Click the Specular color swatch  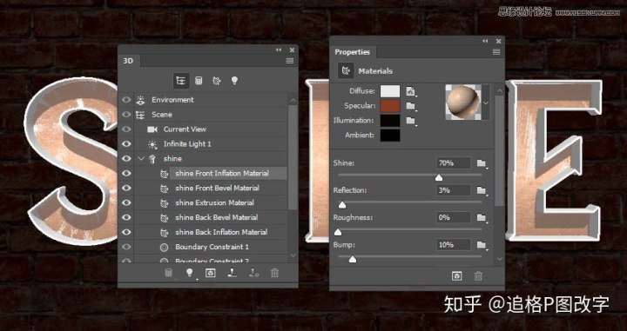coord(390,106)
